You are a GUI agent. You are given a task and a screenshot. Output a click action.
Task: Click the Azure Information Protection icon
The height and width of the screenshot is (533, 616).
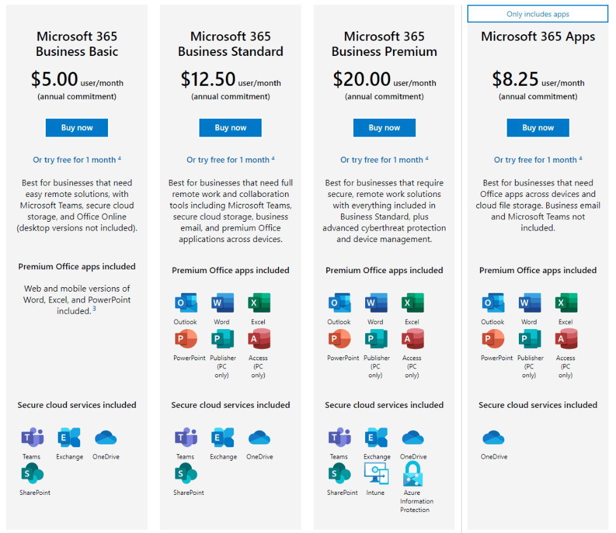pos(413,474)
